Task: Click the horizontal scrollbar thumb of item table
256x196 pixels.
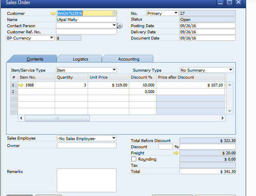Action: [57, 118]
